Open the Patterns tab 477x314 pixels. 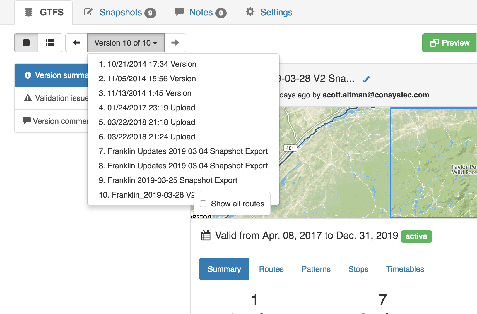(316, 269)
